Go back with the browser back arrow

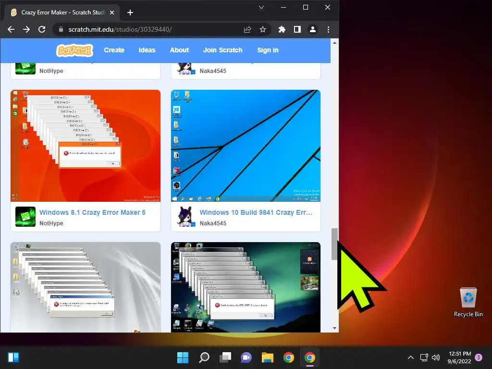[11, 29]
